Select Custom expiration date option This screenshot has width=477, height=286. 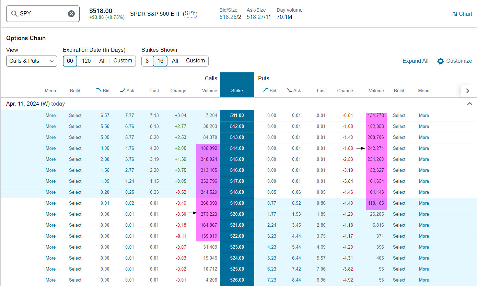click(x=123, y=61)
